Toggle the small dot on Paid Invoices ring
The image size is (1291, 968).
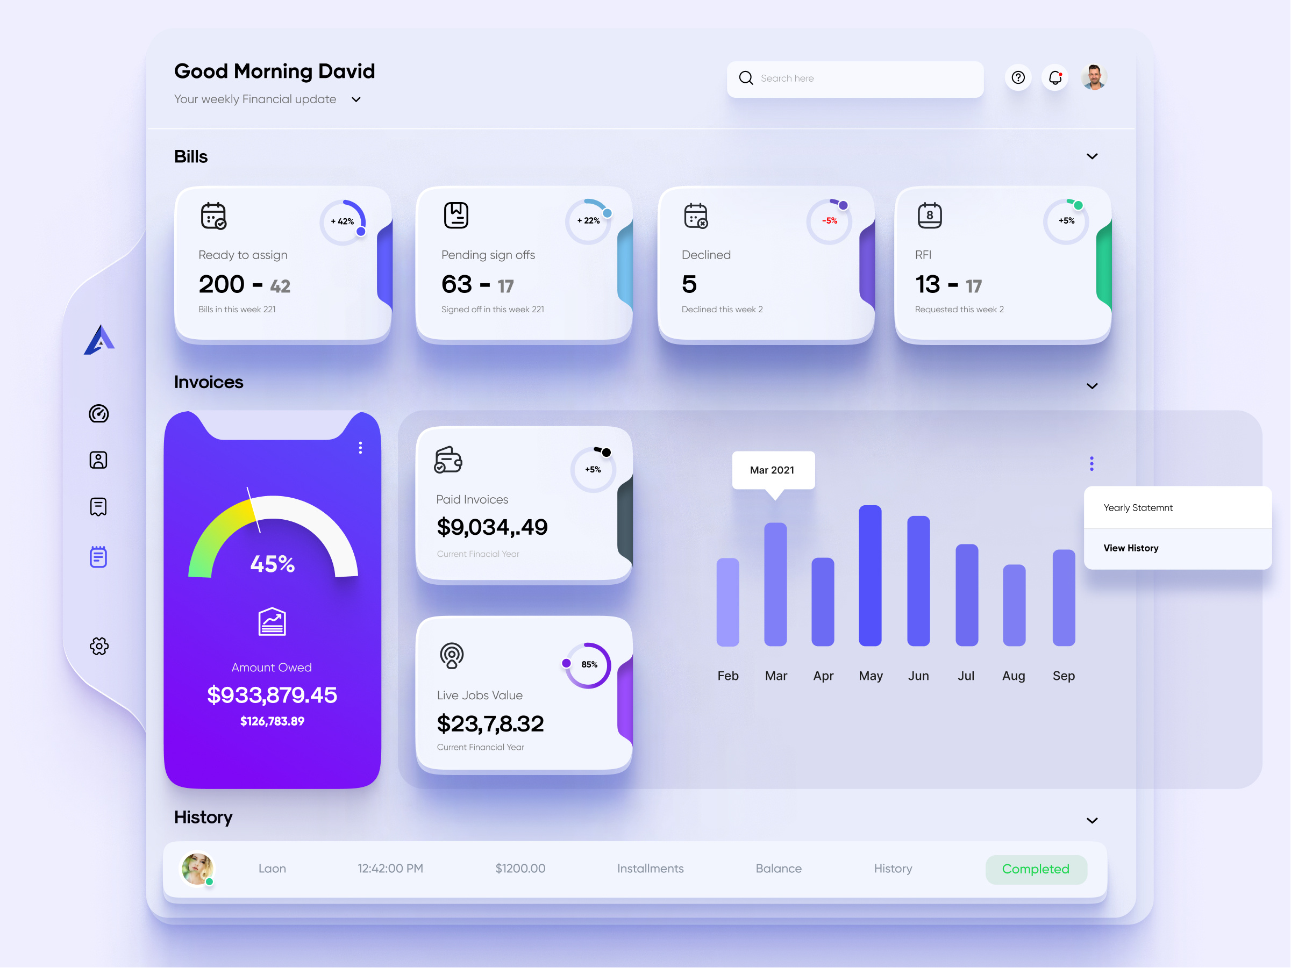[607, 451]
